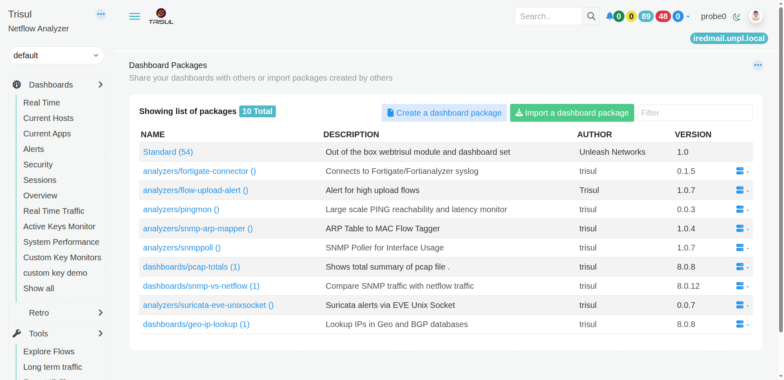
Task: Open the Dashboard Packages ellipsis options icon
Action: [758, 65]
